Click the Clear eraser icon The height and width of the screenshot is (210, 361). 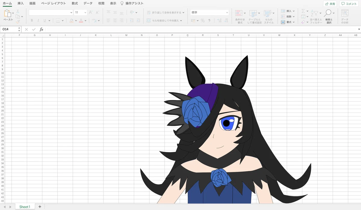point(303,22)
